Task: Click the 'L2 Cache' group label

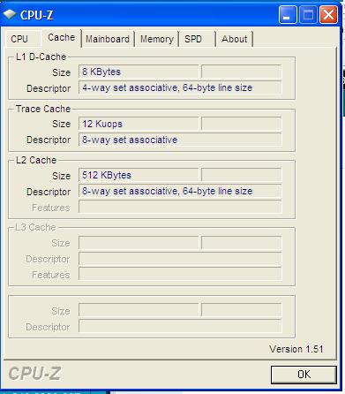Action: click(36, 160)
